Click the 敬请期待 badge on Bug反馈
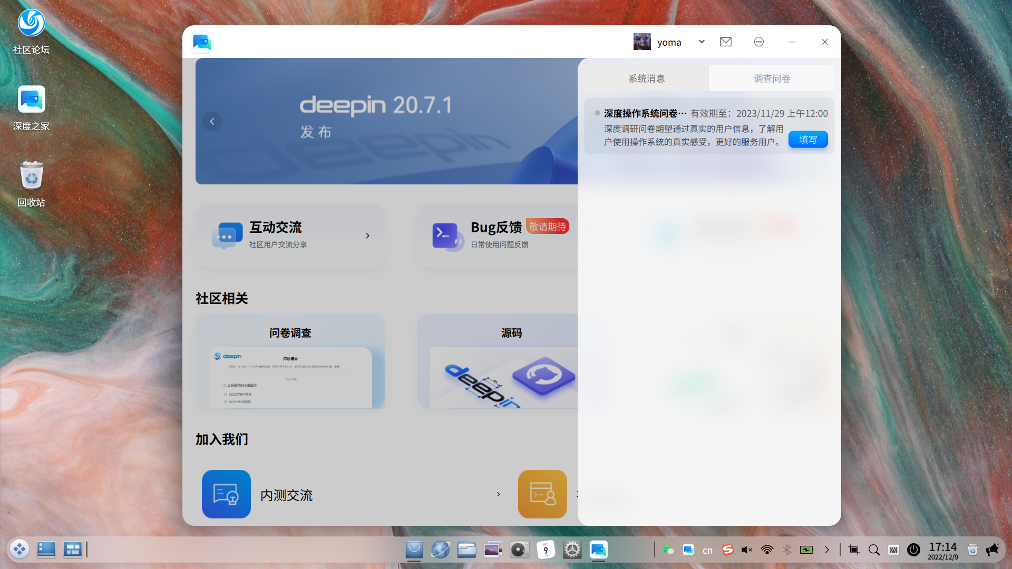 (x=548, y=227)
